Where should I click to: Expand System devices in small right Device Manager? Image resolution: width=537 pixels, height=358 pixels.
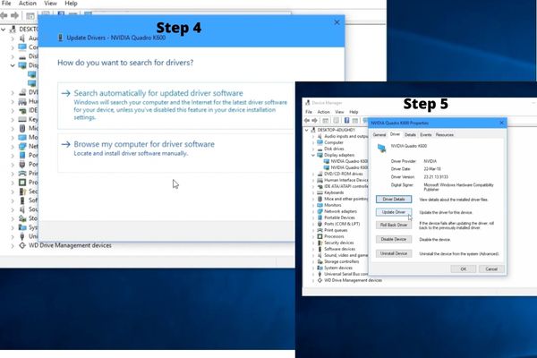pos(313,268)
